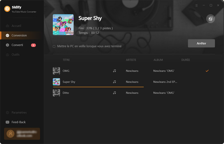Click the Feed-Back envelope icon
The width and height of the screenshot is (224, 144).
click(8, 122)
